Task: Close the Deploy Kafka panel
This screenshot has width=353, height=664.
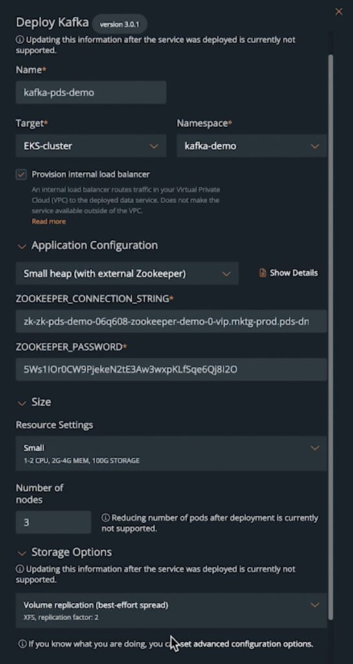Action: click(x=339, y=12)
